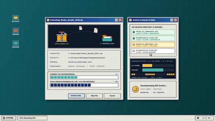
Task: Click the CURRENT FILE DECOMPRESSION label
Action: [62, 74]
